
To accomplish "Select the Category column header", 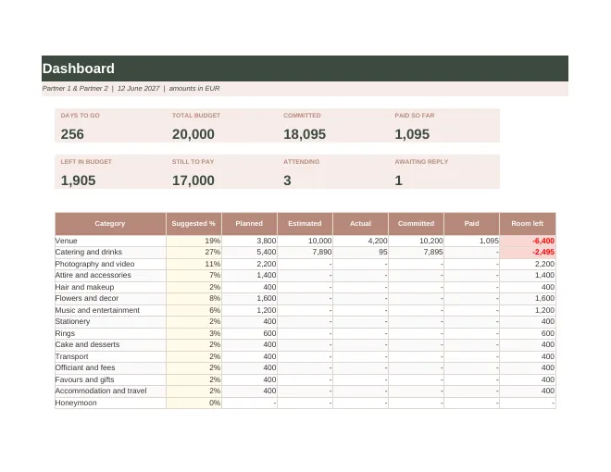I will pyautogui.click(x=110, y=224).
